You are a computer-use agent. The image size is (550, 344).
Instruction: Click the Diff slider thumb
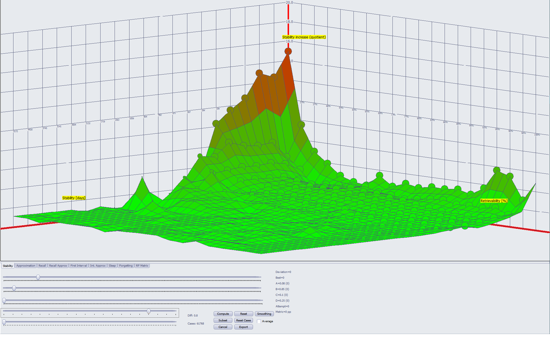[149, 311]
